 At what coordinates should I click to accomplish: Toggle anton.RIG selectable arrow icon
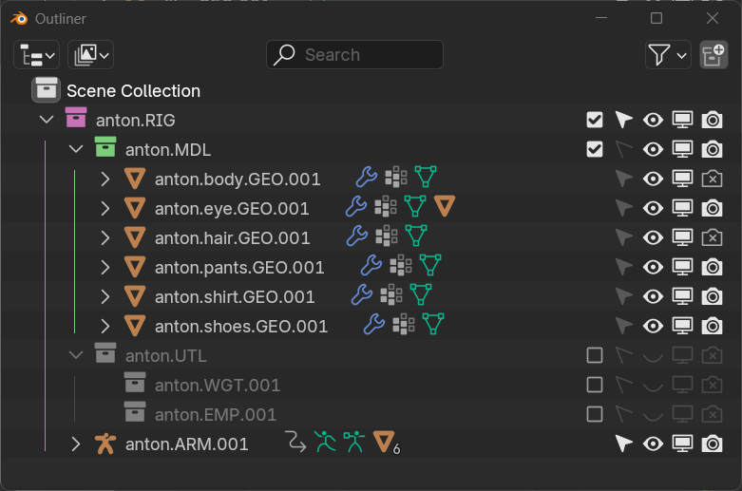pyautogui.click(x=623, y=120)
